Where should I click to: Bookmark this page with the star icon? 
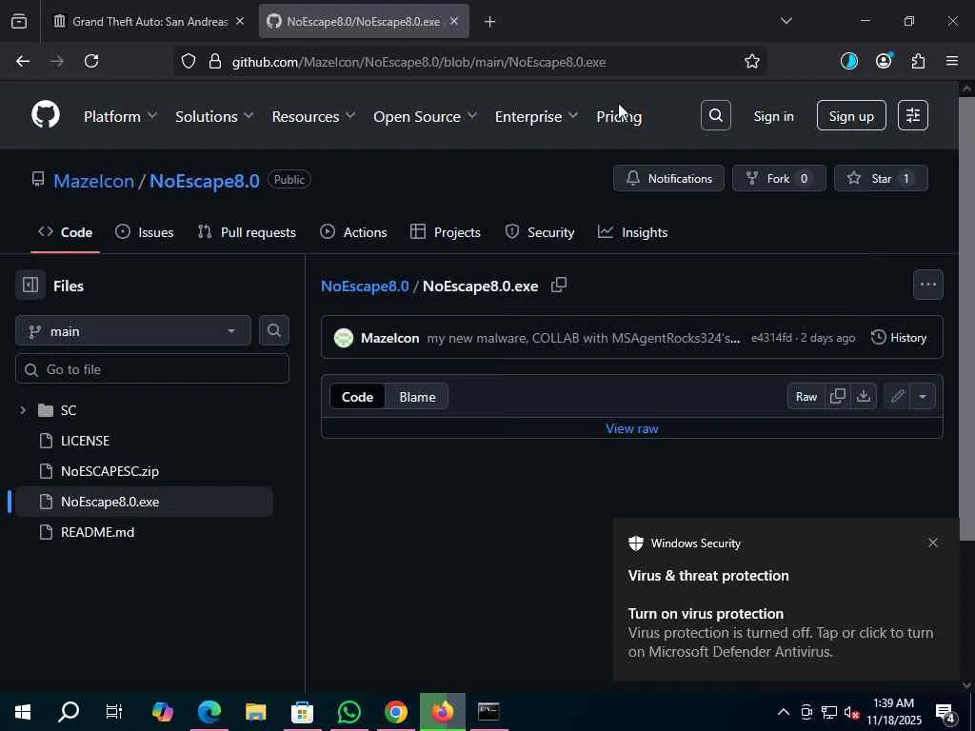pos(752,62)
